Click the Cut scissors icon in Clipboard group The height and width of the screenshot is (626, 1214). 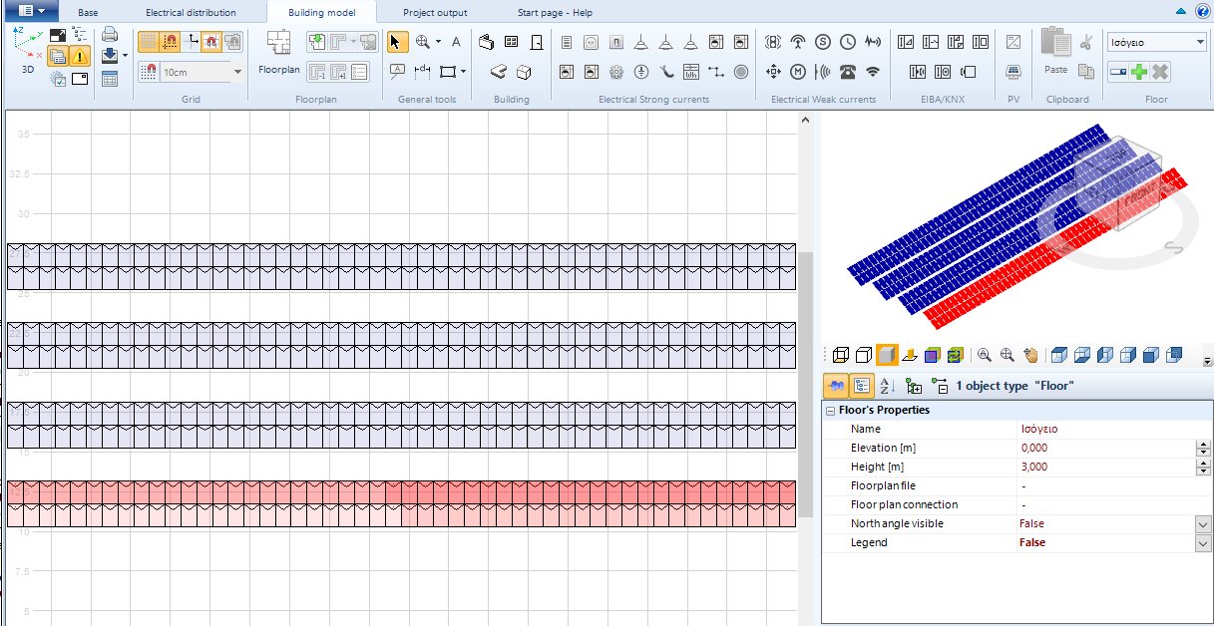pyautogui.click(x=1085, y=45)
